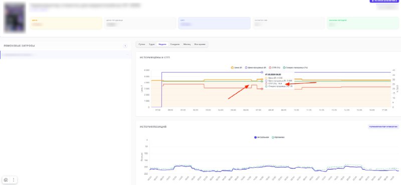Switch to the Все время tab
The width and height of the screenshot is (401, 185).
tap(199, 44)
